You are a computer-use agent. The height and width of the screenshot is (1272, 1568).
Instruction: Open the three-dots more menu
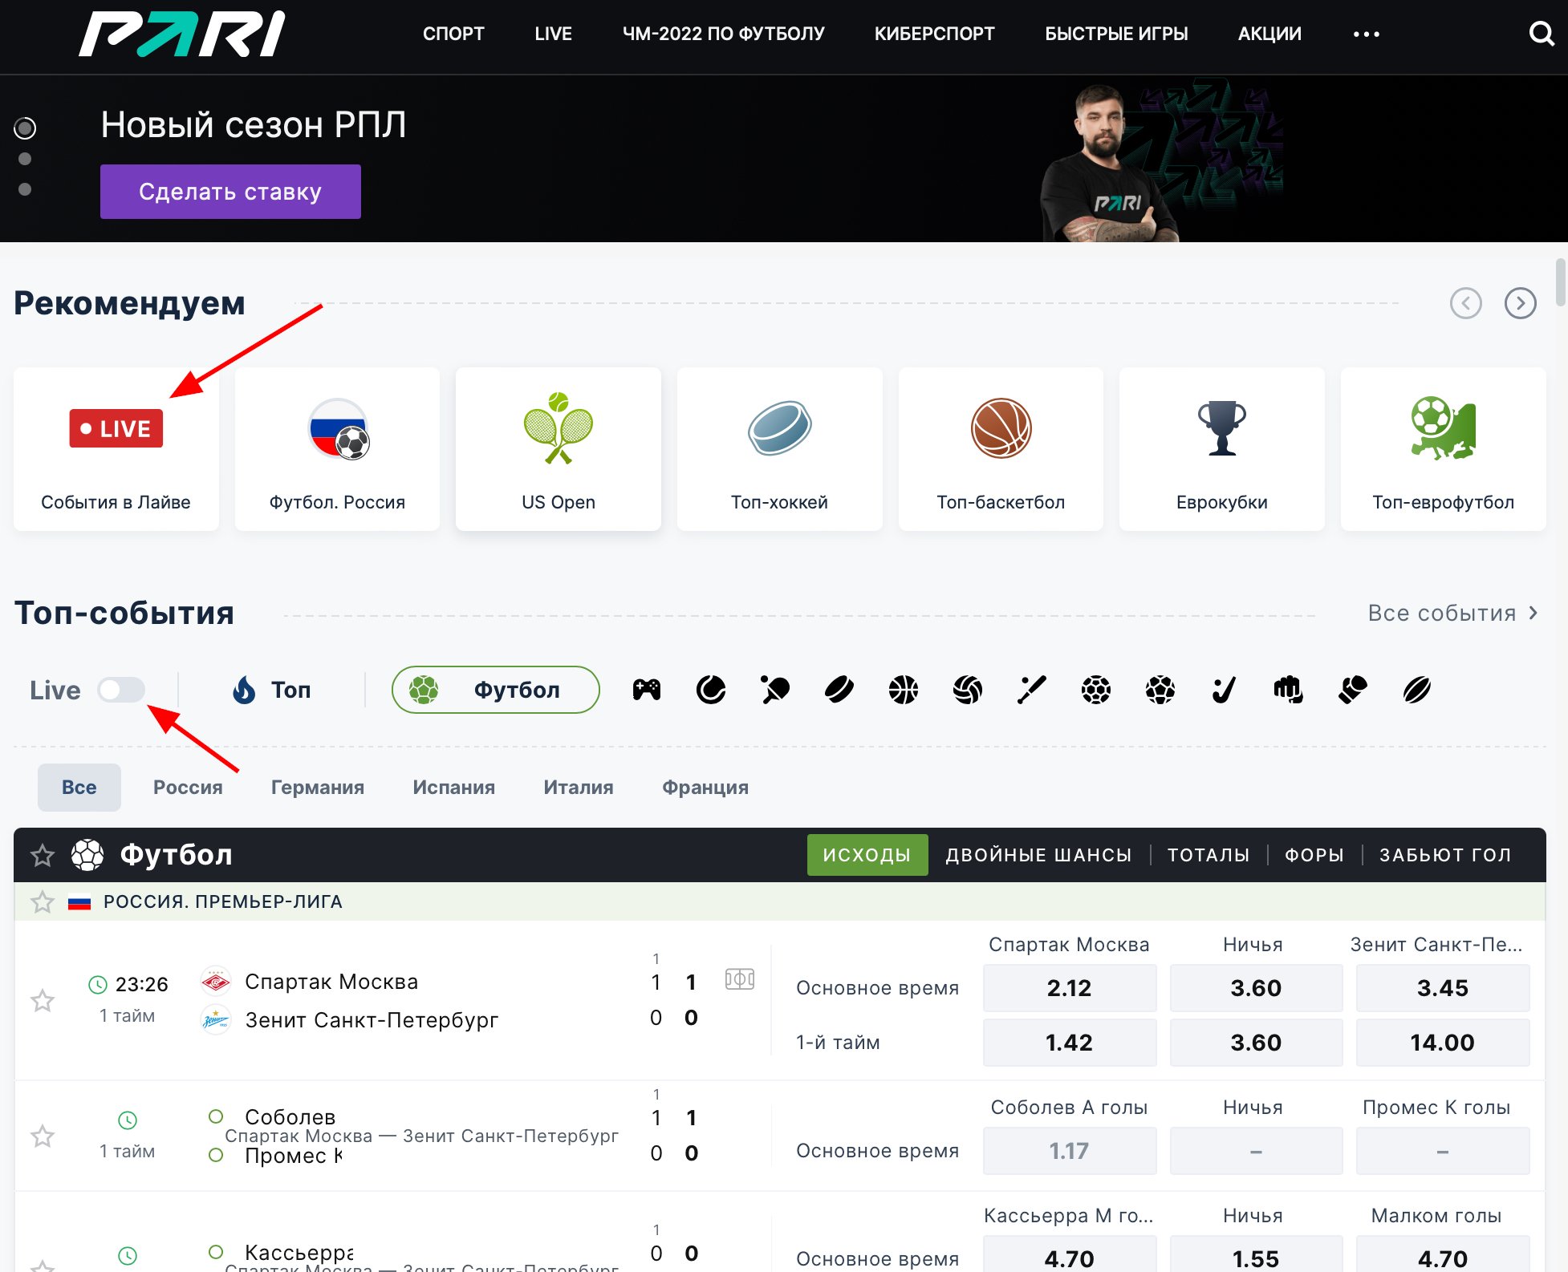pos(1366,34)
